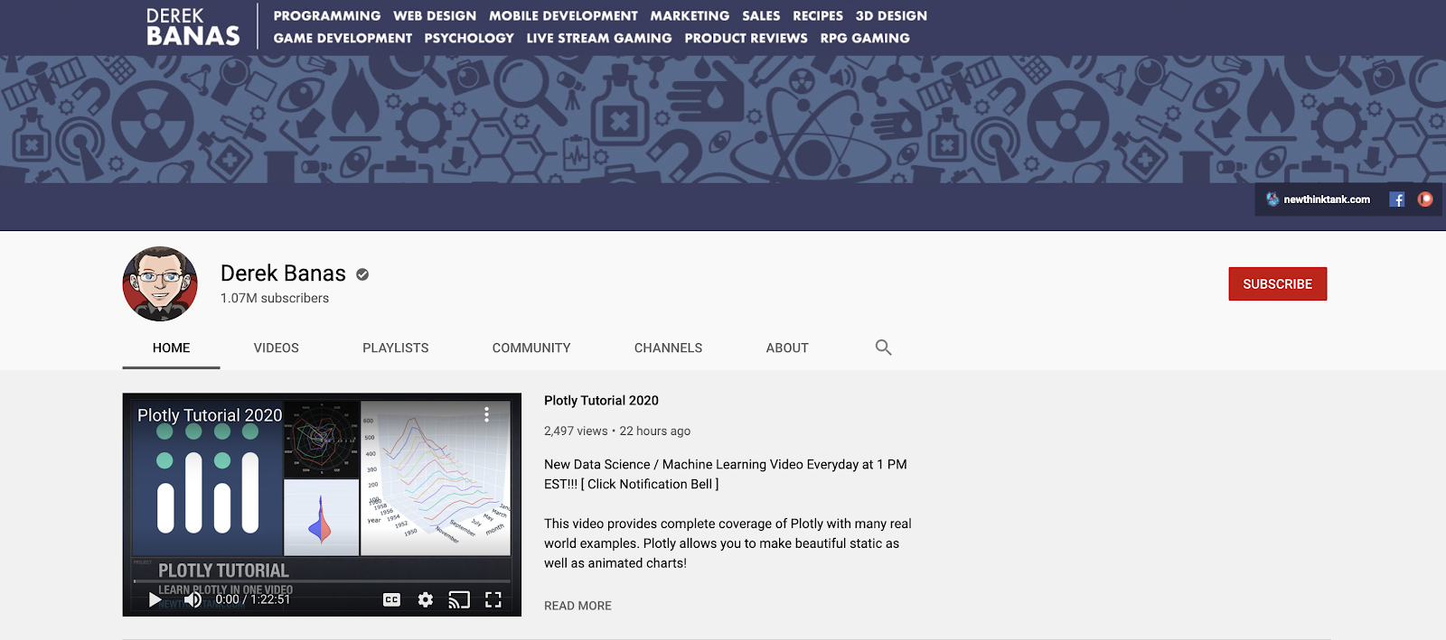This screenshot has width=1446, height=640.
Task: Open the Plotly Tutorial 2020 title link
Action: pyautogui.click(x=601, y=401)
